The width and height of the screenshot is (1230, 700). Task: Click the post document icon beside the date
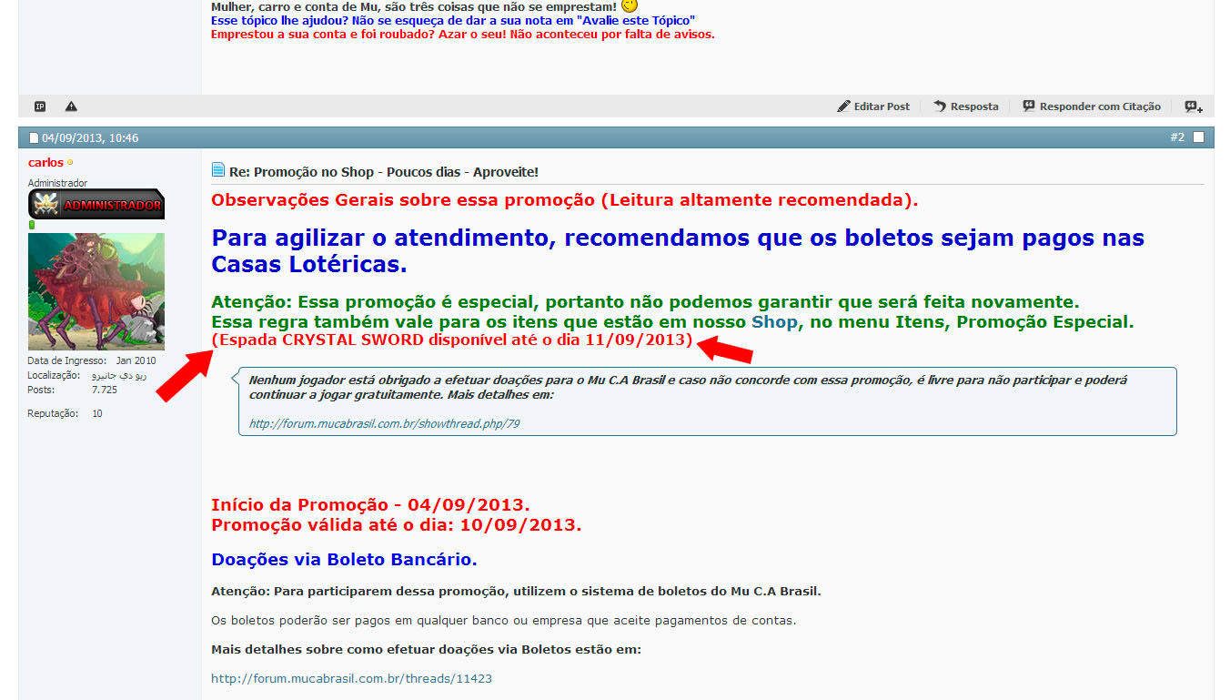tap(34, 138)
